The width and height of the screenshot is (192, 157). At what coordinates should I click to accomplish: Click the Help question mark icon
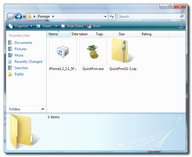(x=181, y=26)
